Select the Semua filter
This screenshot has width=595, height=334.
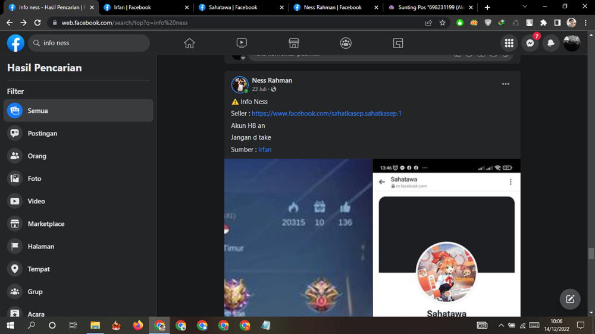click(x=78, y=111)
